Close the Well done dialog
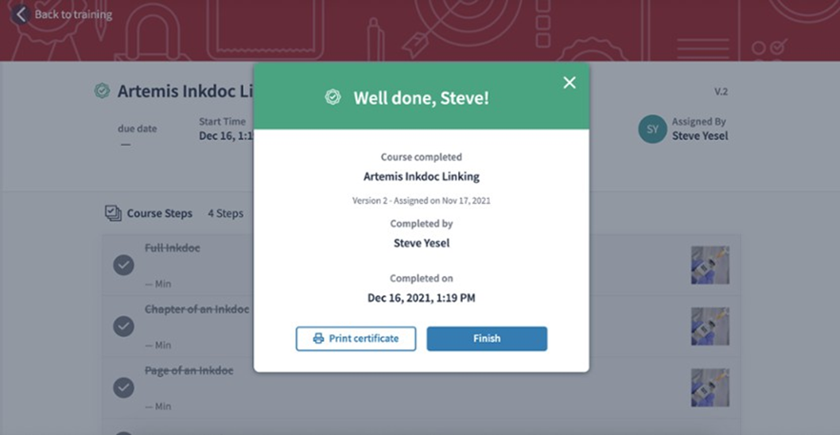 click(x=570, y=83)
